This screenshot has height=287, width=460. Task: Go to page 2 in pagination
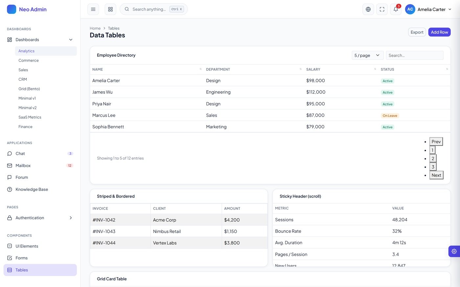tap(433, 158)
